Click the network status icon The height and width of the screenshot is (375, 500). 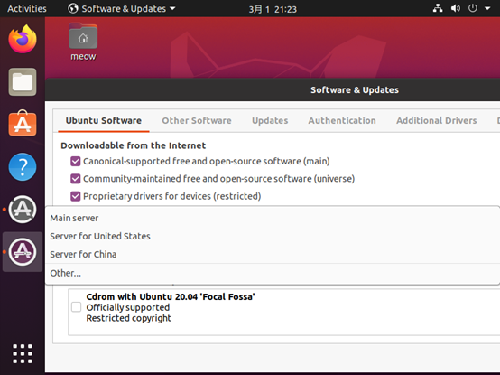pyautogui.click(x=438, y=8)
